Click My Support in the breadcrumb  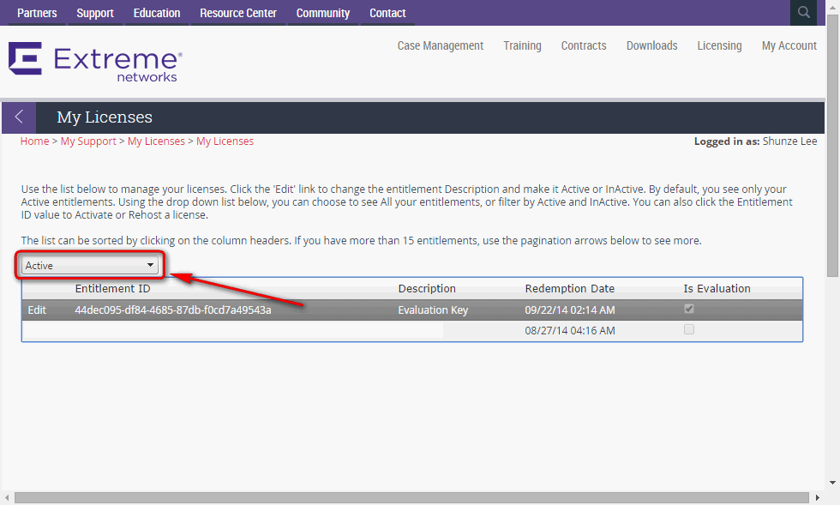[88, 141]
